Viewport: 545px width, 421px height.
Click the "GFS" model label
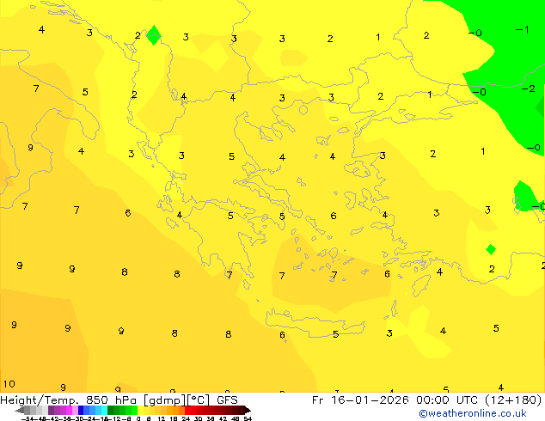click(x=227, y=400)
